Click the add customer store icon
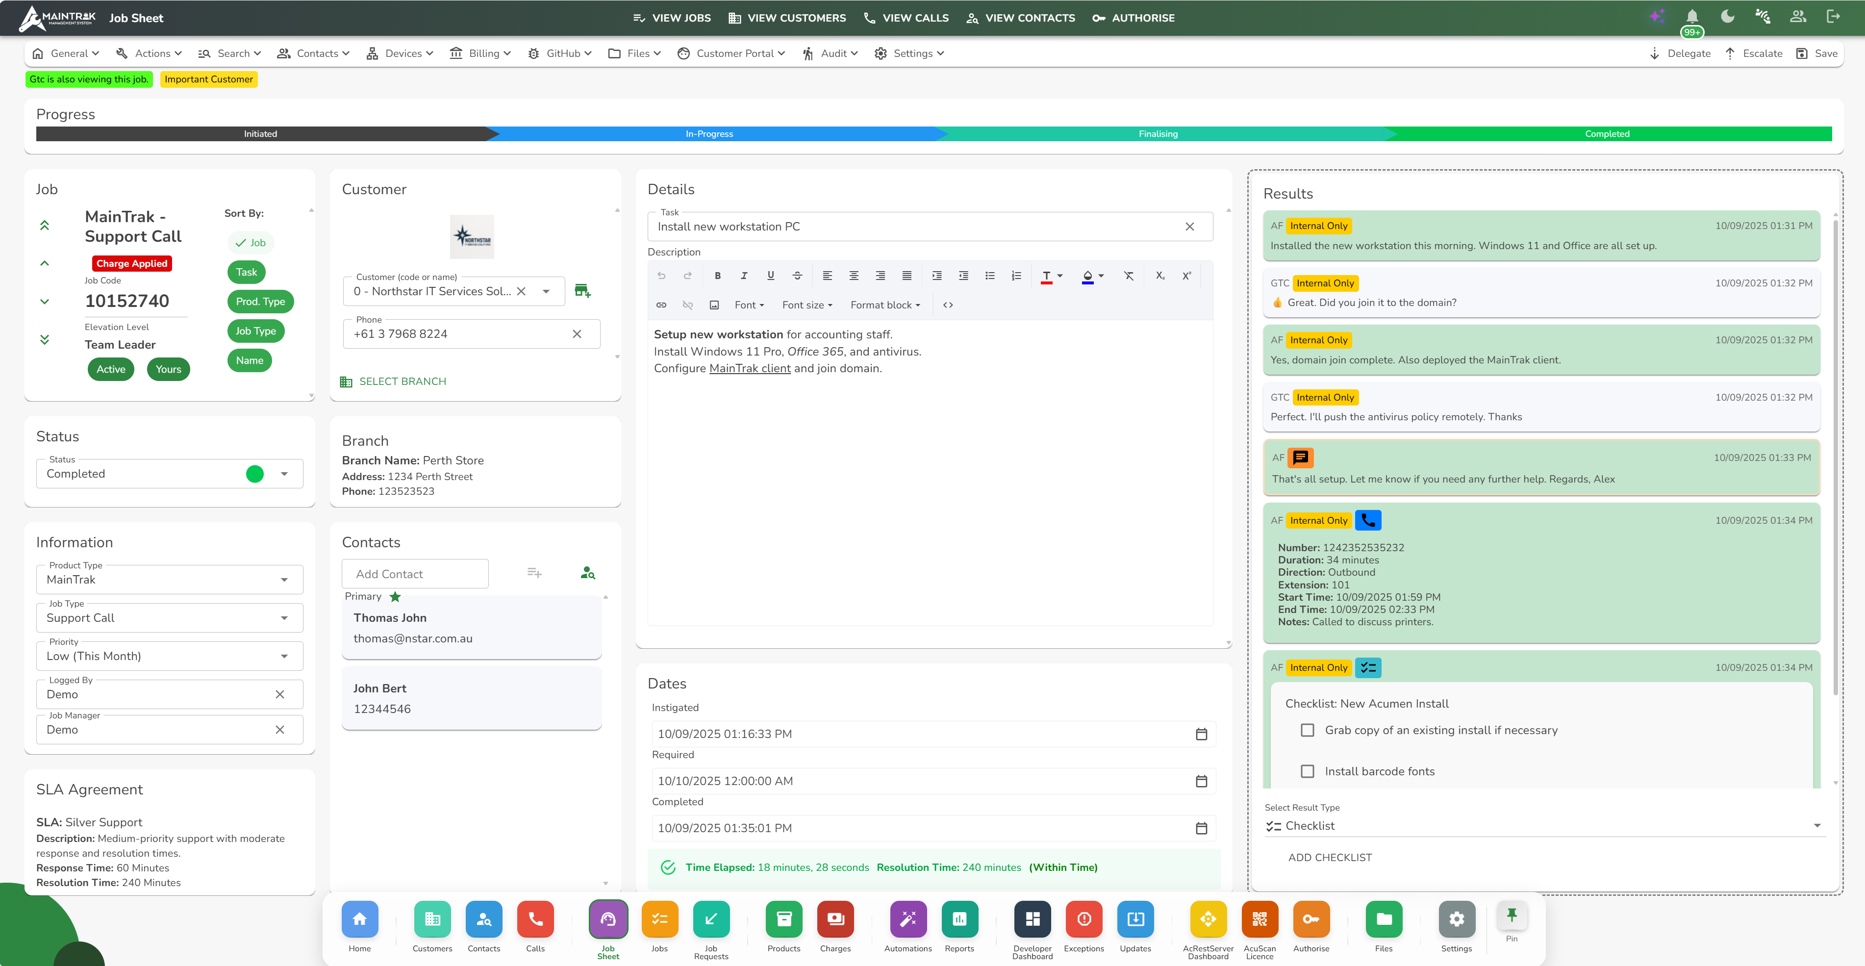1865x966 pixels. (582, 291)
